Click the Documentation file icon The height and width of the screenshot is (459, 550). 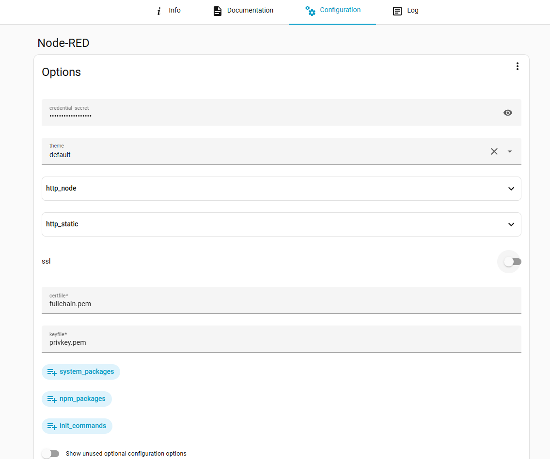[218, 11]
